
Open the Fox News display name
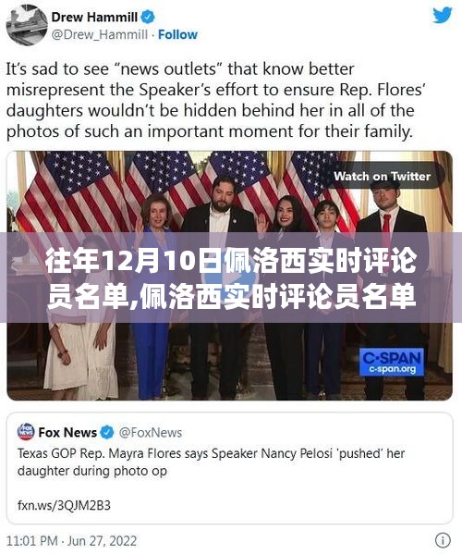67,433
